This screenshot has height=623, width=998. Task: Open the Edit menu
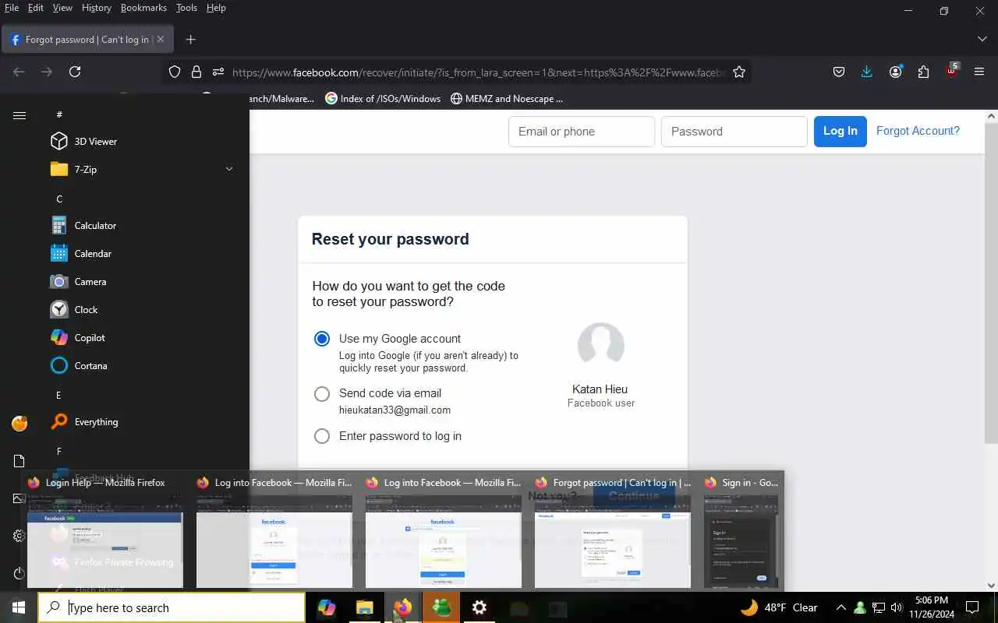click(36, 8)
